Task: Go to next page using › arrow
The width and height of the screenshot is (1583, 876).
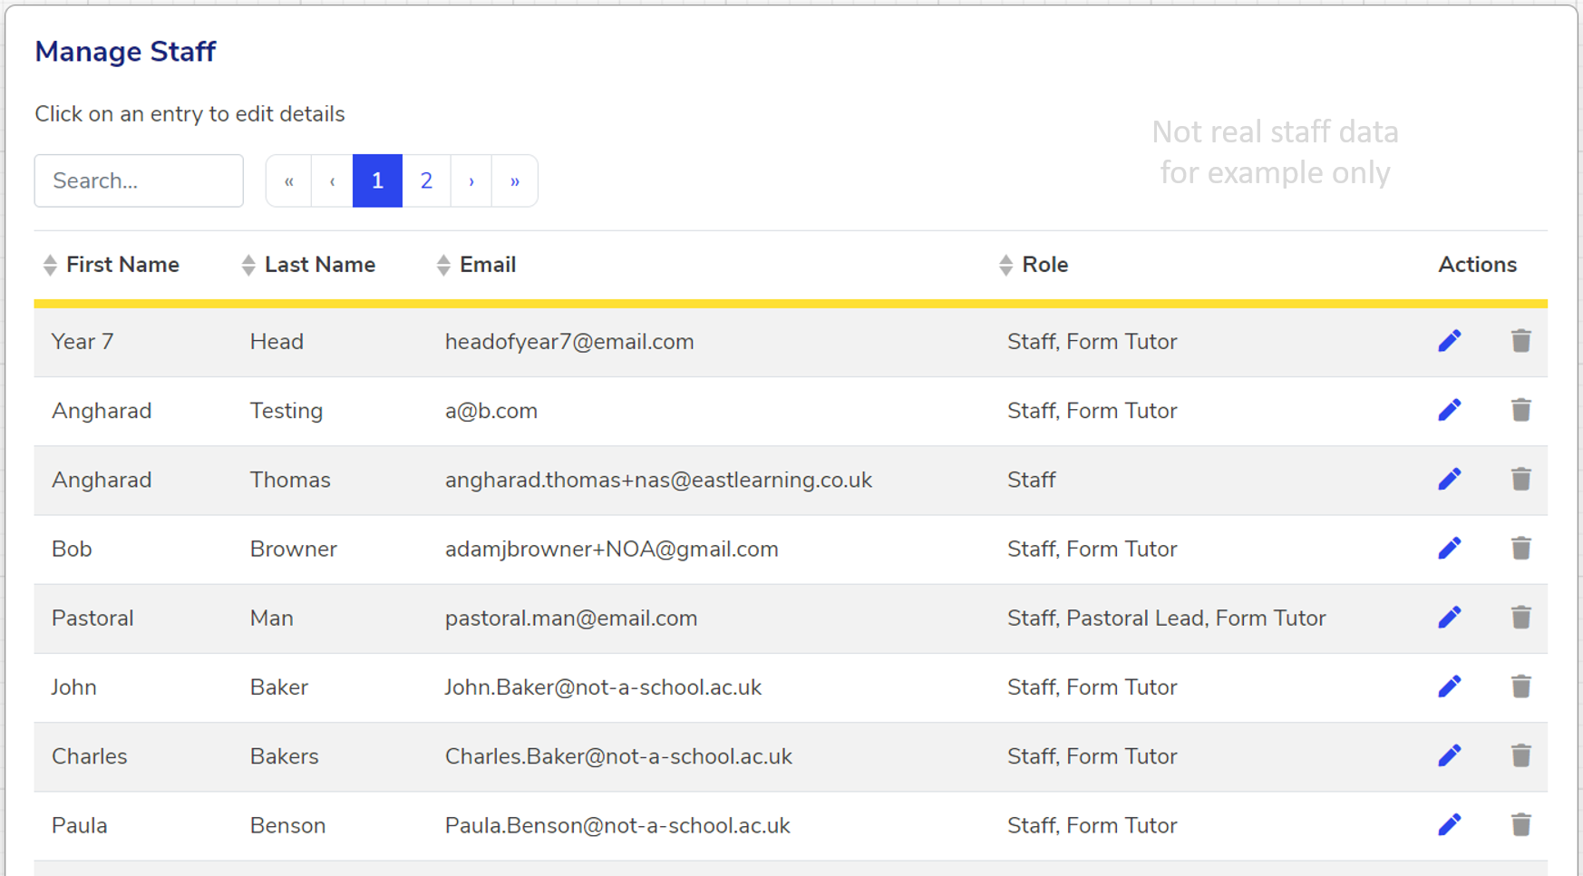Action: pyautogui.click(x=471, y=180)
